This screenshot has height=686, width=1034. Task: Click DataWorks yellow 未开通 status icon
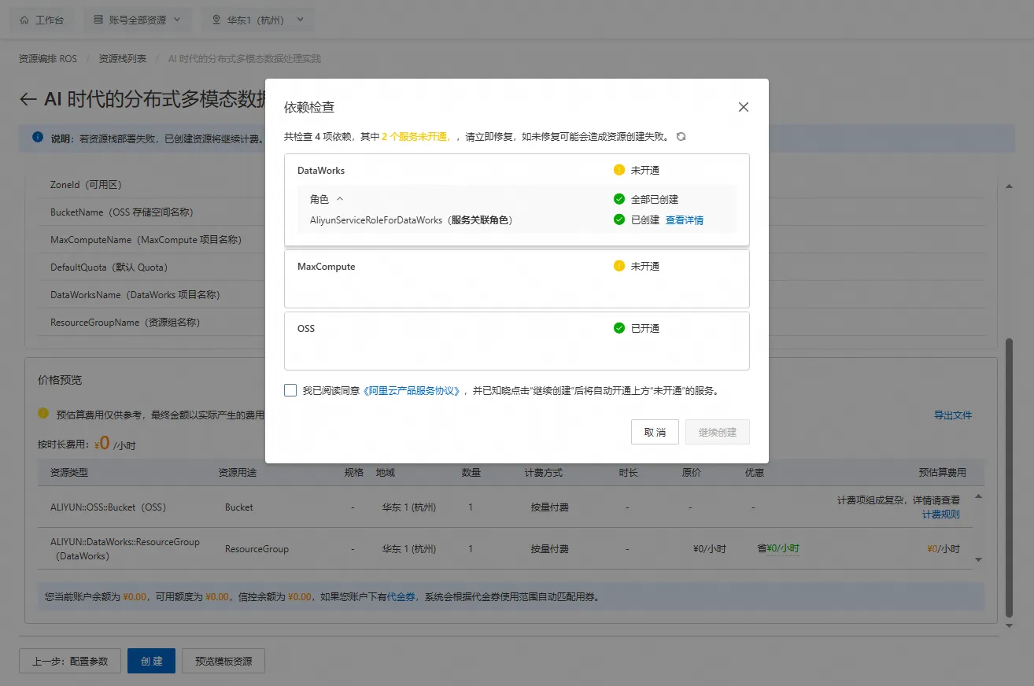tap(619, 170)
